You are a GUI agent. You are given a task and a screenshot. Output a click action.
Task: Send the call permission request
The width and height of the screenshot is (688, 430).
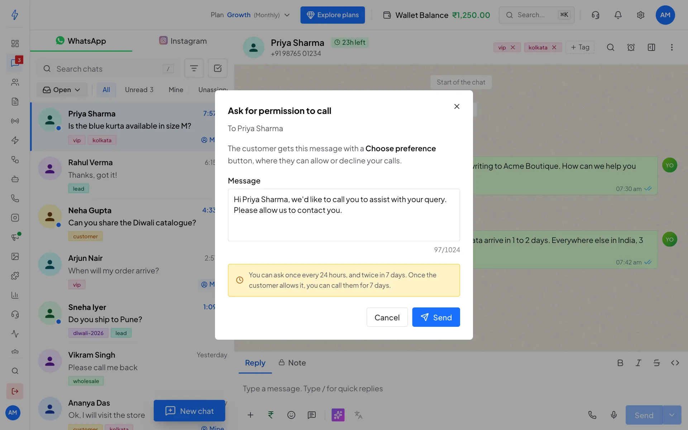(436, 317)
